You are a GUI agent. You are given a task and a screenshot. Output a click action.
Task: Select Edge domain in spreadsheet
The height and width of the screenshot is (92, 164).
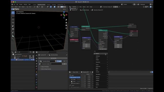[x=75, y=79]
